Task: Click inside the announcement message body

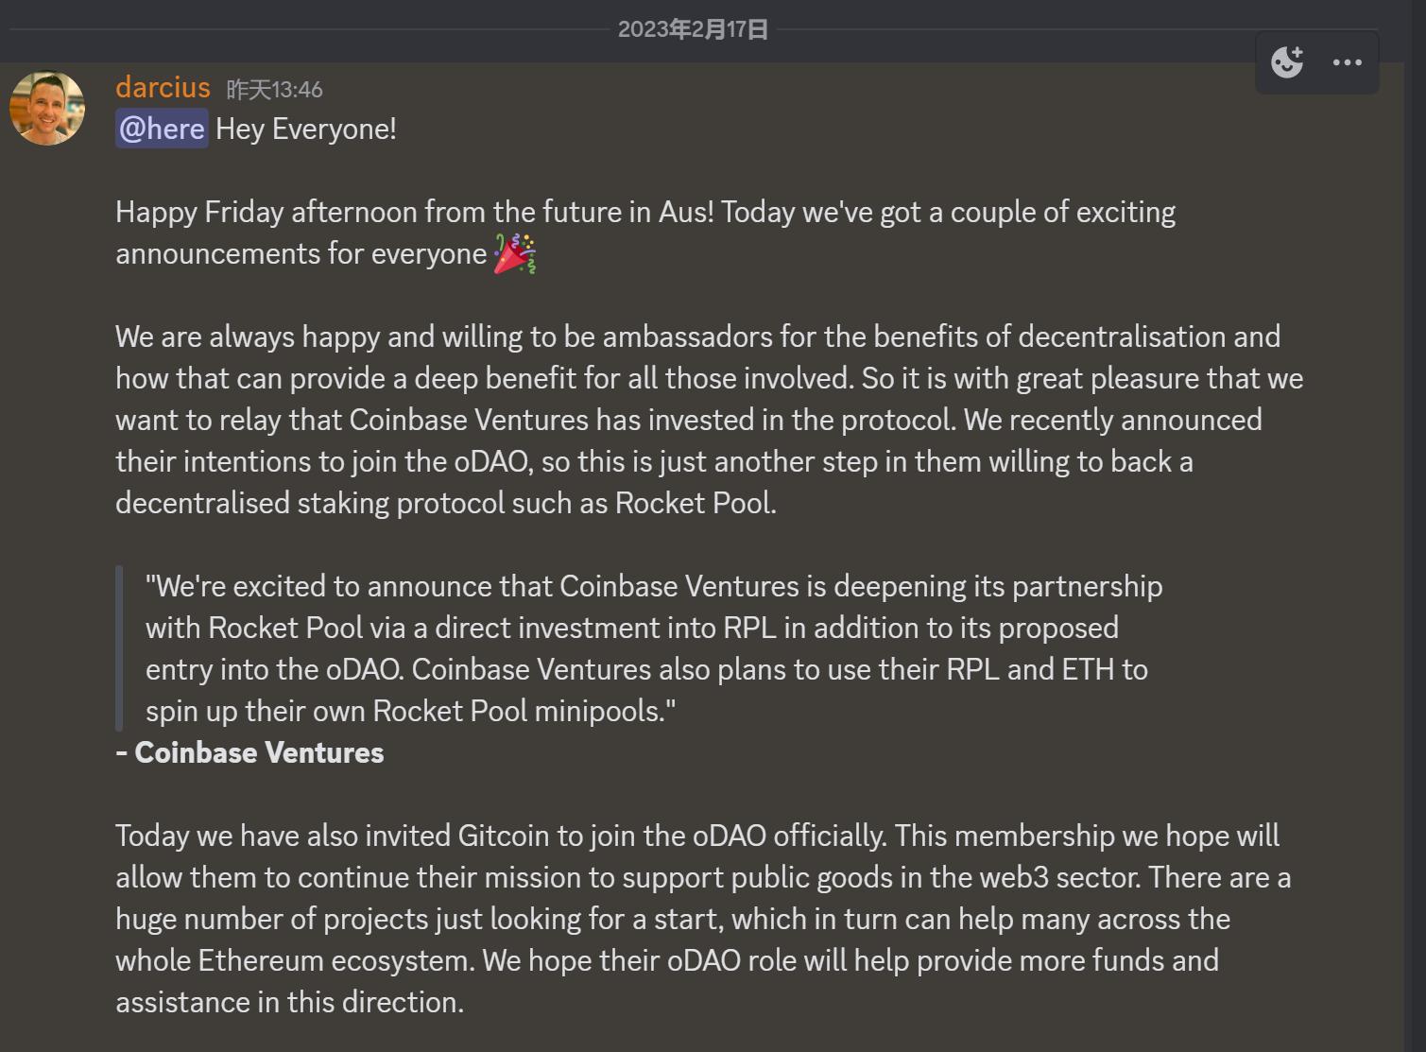Action: (x=661, y=420)
